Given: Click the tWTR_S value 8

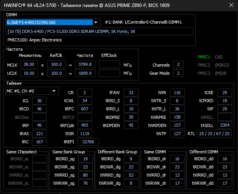Looking at the screenshot, I should tap(177, 101).
